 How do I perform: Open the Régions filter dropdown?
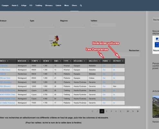[73, 25]
